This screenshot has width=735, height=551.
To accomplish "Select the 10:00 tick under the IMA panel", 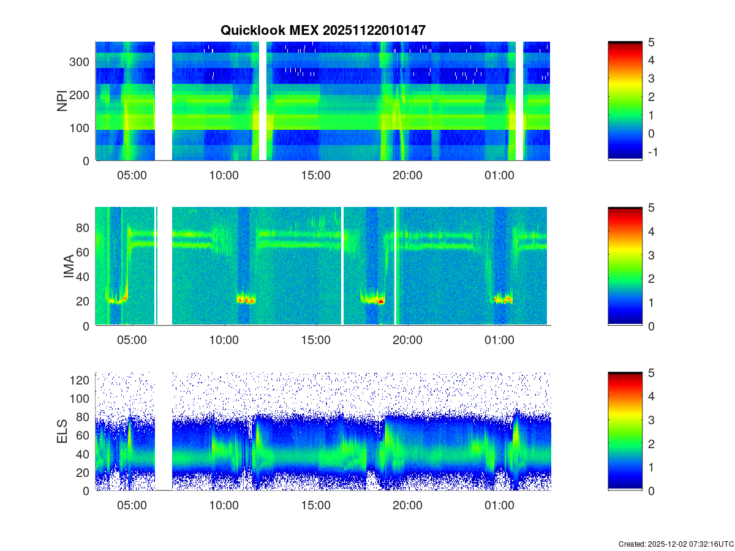I will coord(224,340).
